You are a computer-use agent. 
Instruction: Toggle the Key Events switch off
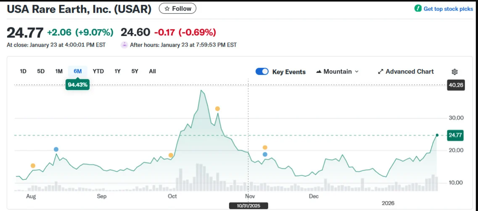pyautogui.click(x=262, y=71)
